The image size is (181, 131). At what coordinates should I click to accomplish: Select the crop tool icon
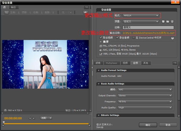[x=6, y=12]
